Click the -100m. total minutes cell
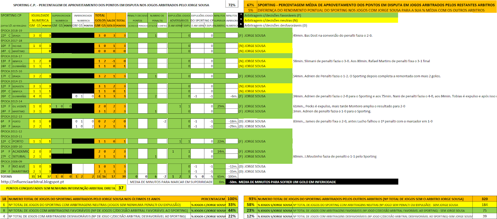497x219 pixels. pos(232,176)
